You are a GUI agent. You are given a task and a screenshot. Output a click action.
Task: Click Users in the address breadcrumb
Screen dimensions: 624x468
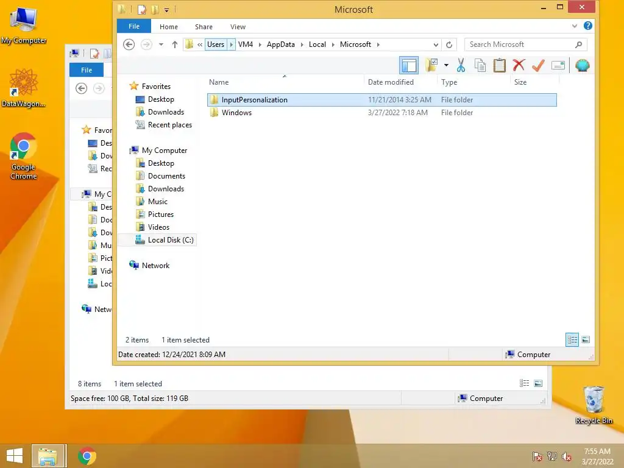pos(216,44)
